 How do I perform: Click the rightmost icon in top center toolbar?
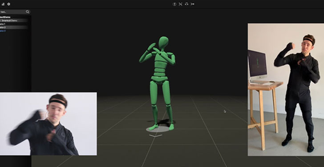(x=192, y=4)
